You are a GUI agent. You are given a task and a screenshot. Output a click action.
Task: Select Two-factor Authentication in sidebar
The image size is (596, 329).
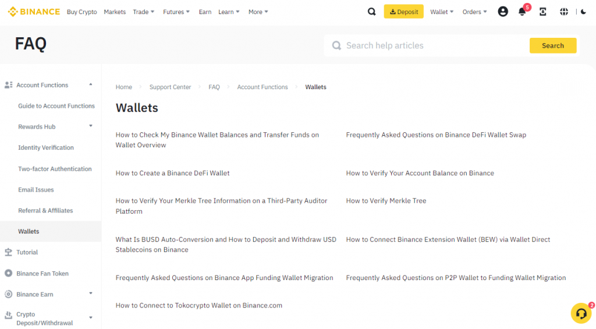tap(55, 169)
